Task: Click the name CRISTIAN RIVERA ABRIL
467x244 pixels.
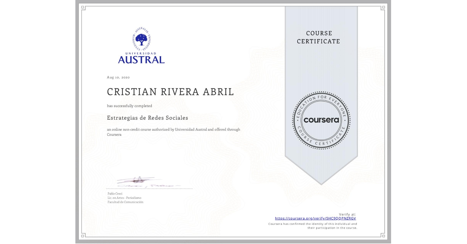Action: (x=170, y=92)
